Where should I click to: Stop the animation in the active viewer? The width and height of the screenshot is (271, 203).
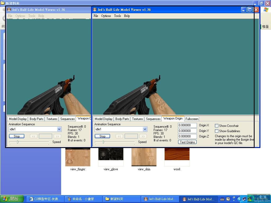[x=102, y=136]
